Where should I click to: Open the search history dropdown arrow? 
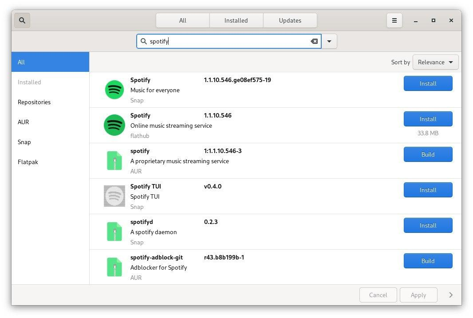click(x=329, y=41)
